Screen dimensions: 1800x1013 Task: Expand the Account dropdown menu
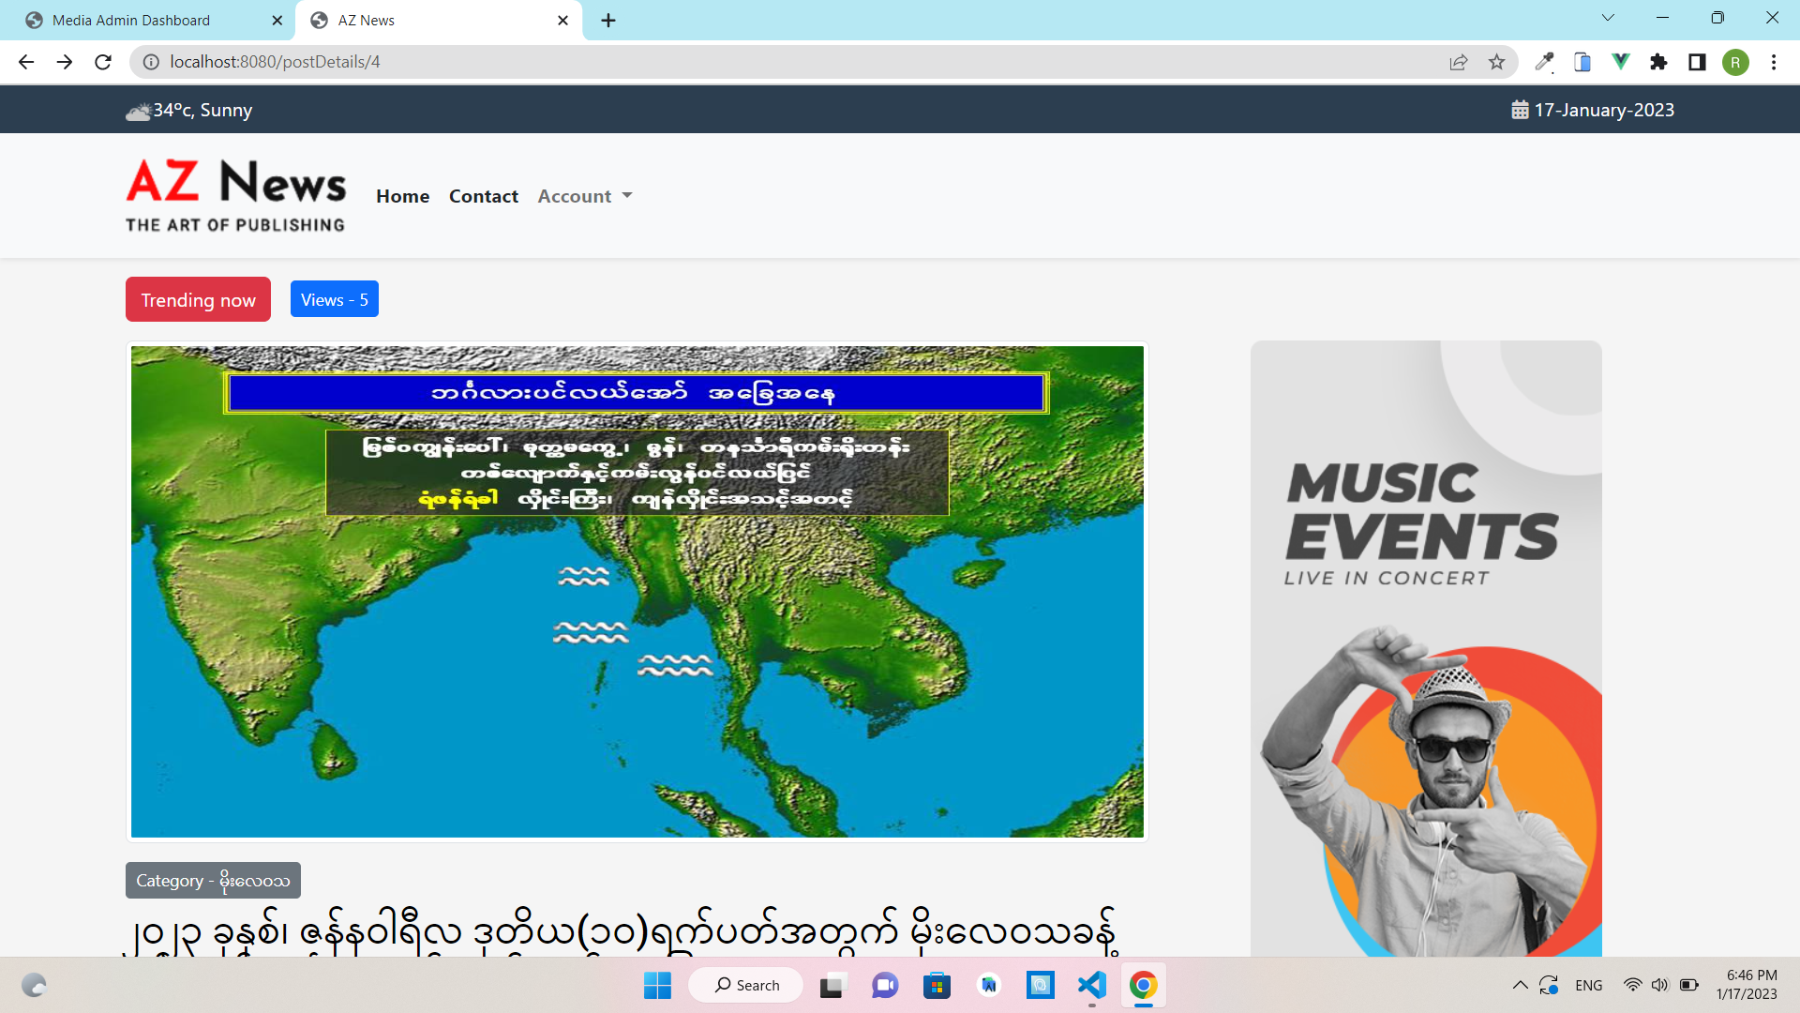point(585,196)
